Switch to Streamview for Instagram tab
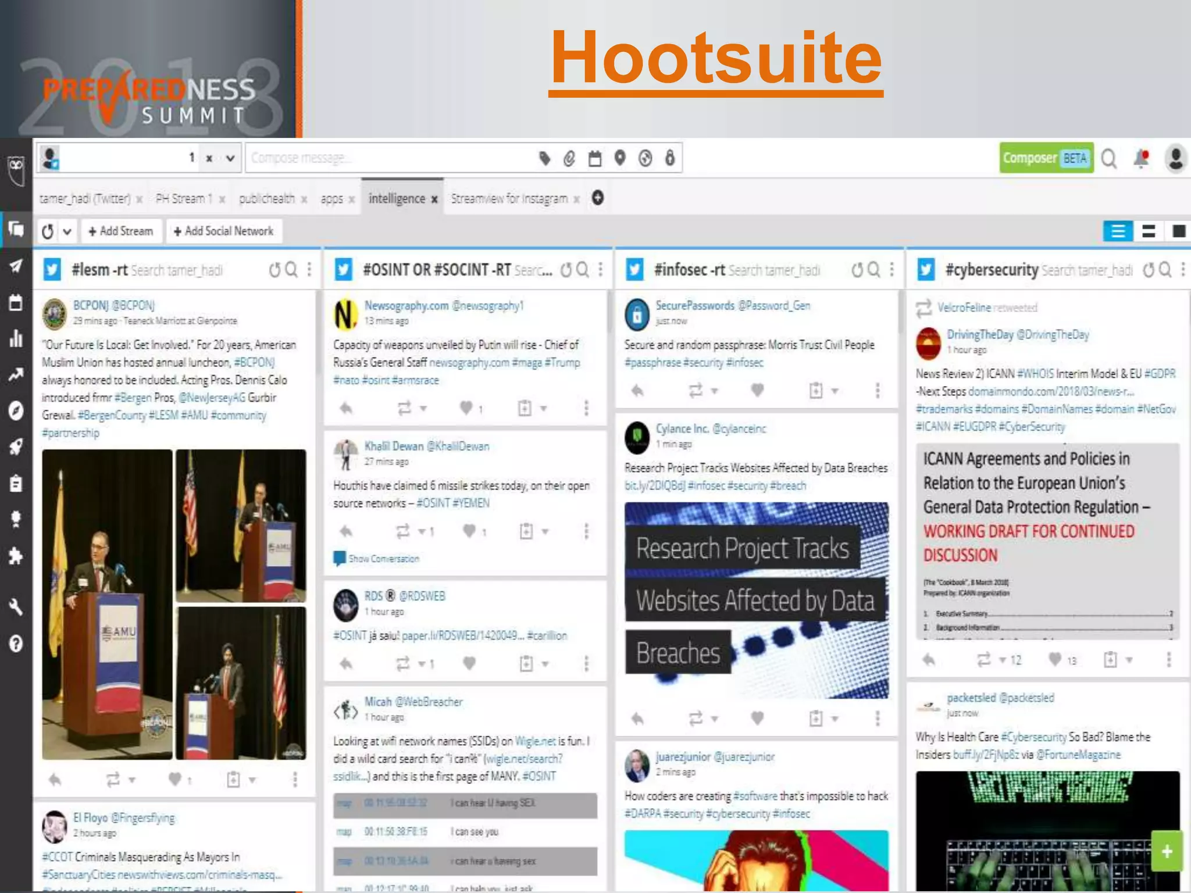This screenshot has width=1191, height=893. pyautogui.click(x=509, y=199)
